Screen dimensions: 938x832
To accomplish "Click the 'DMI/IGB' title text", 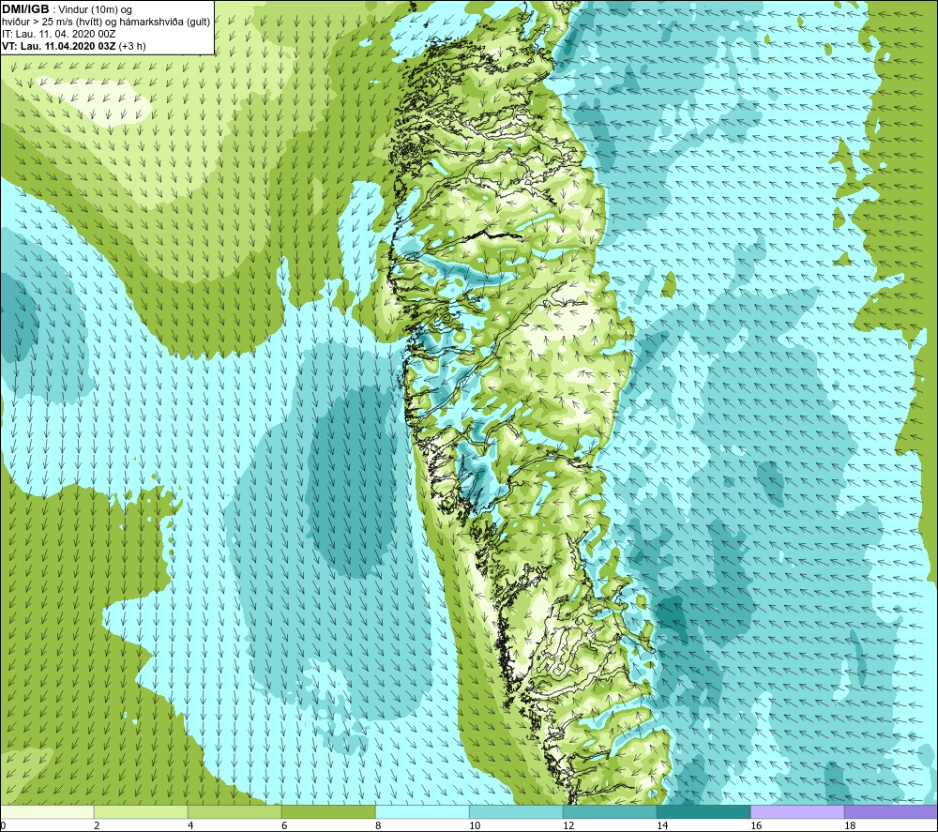I will click(x=25, y=9).
